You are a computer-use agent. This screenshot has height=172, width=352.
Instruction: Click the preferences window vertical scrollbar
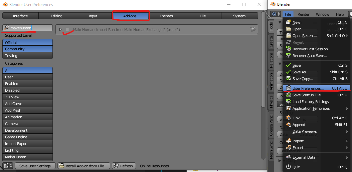pos(263,59)
